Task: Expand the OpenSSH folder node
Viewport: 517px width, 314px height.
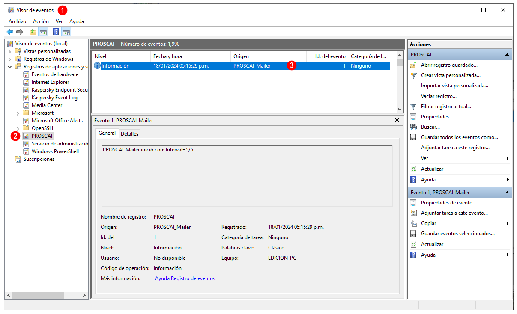Action: (18, 128)
